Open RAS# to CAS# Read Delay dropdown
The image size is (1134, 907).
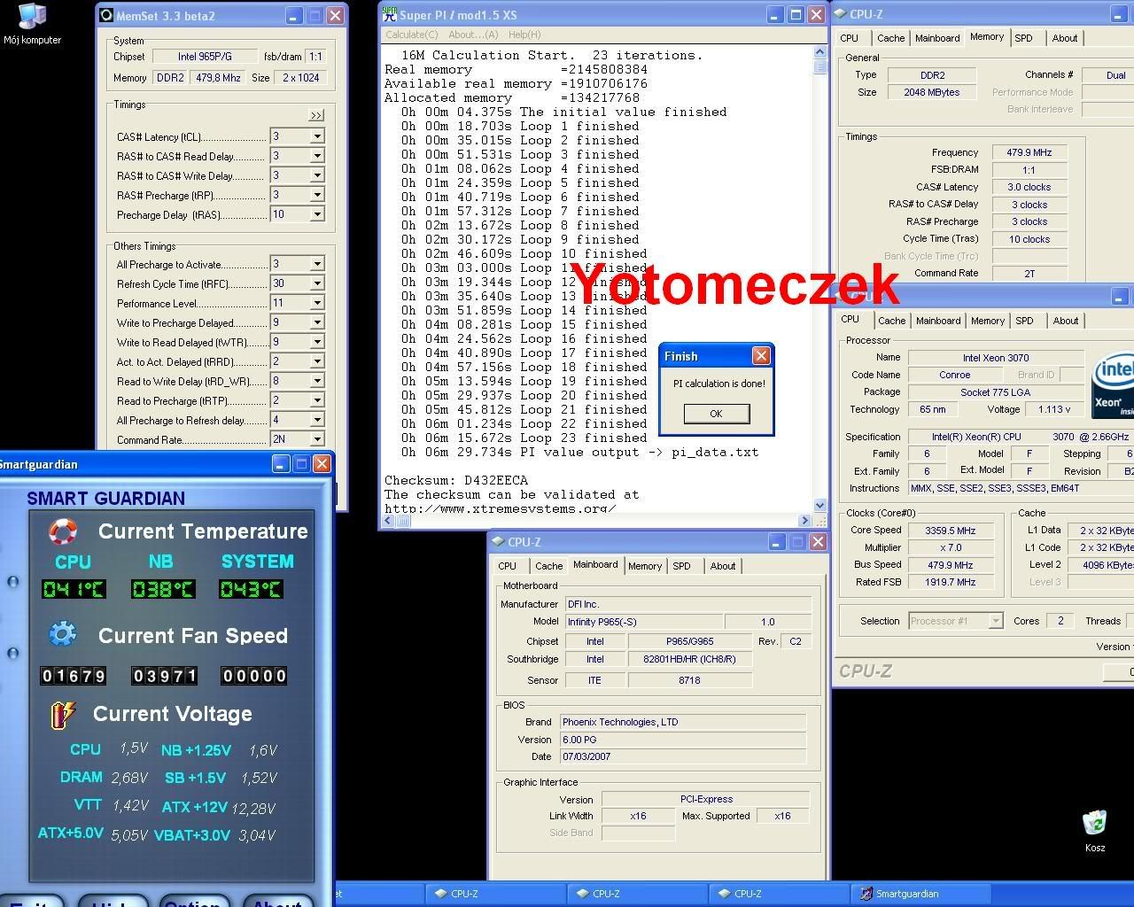coord(316,156)
